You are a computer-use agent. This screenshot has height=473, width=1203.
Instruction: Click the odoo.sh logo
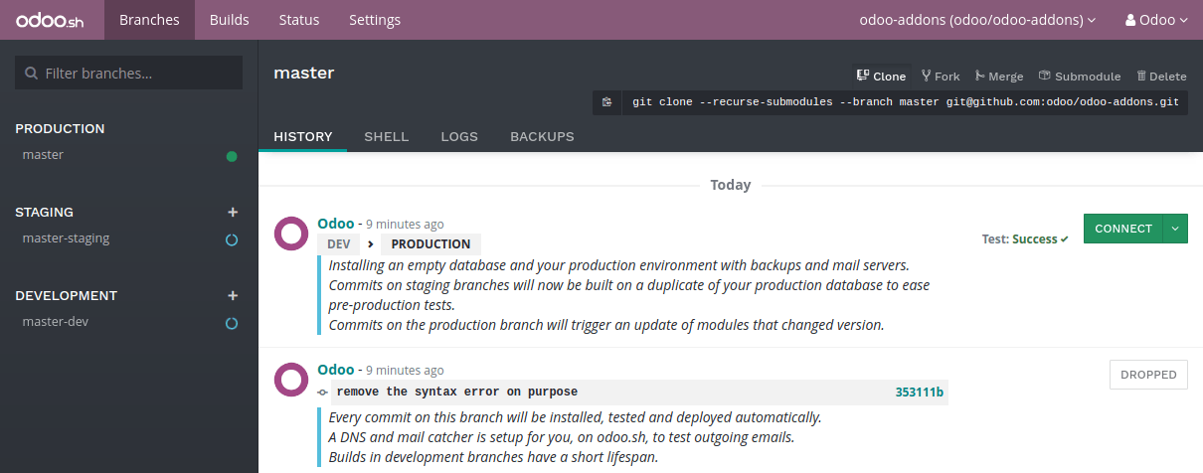(51, 20)
